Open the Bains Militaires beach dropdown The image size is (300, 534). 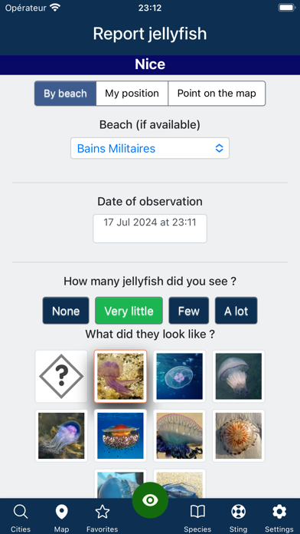[150, 148]
